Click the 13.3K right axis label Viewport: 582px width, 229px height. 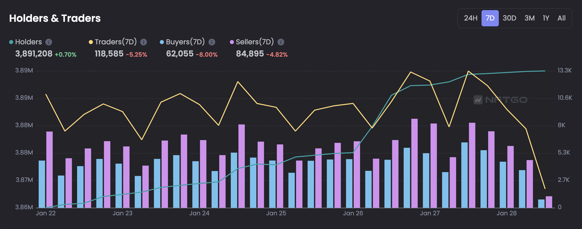[x=564, y=70]
